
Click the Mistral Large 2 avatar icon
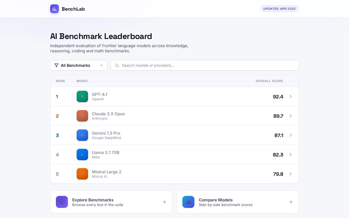[x=82, y=174]
